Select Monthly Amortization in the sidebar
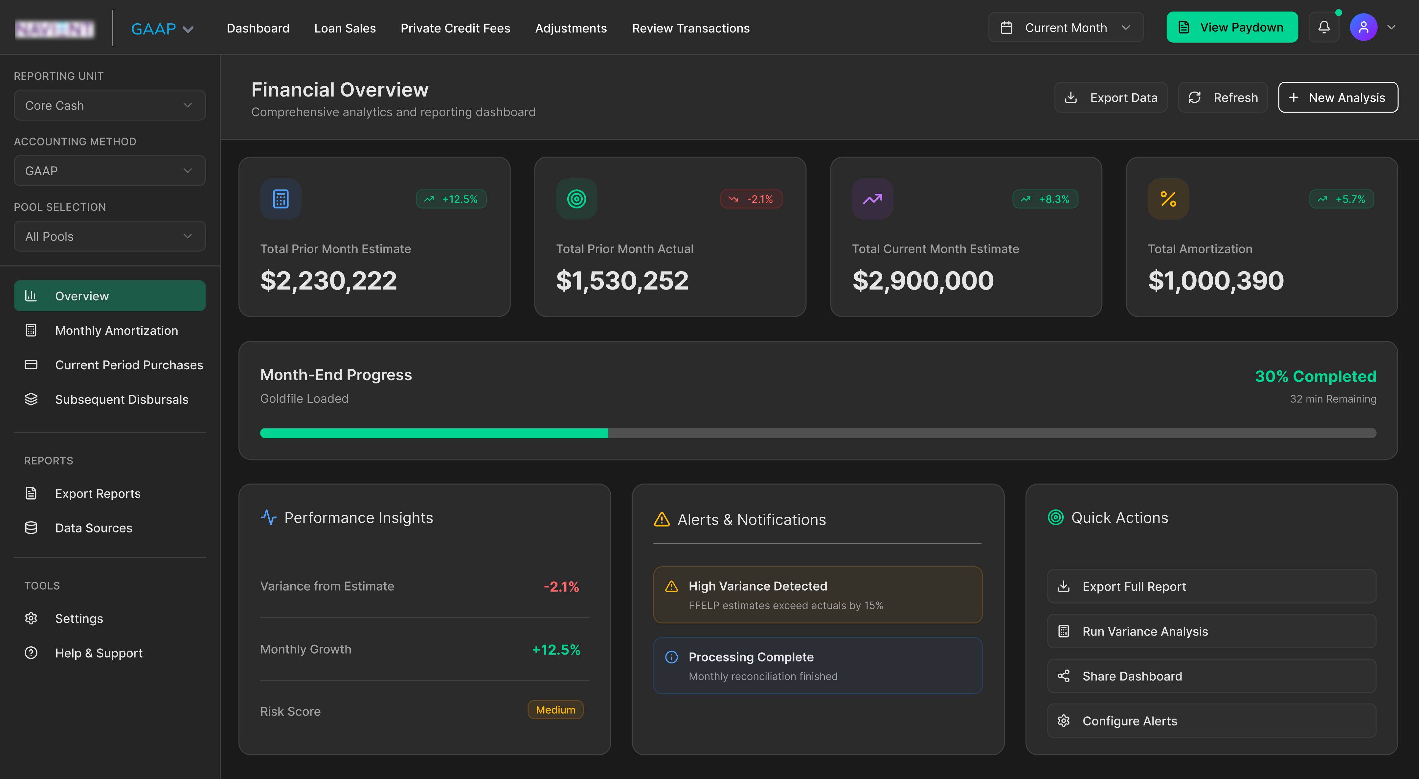The image size is (1419, 779). click(116, 330)
